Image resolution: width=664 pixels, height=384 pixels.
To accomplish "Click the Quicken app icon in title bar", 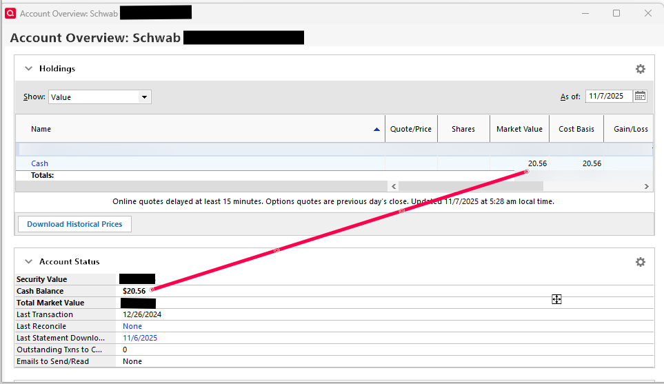I will click(10, 14).
